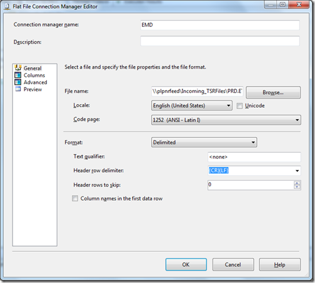The image size is (315, 283).
Task: Click the dialog title bar icon
Action: coord(7,7)
